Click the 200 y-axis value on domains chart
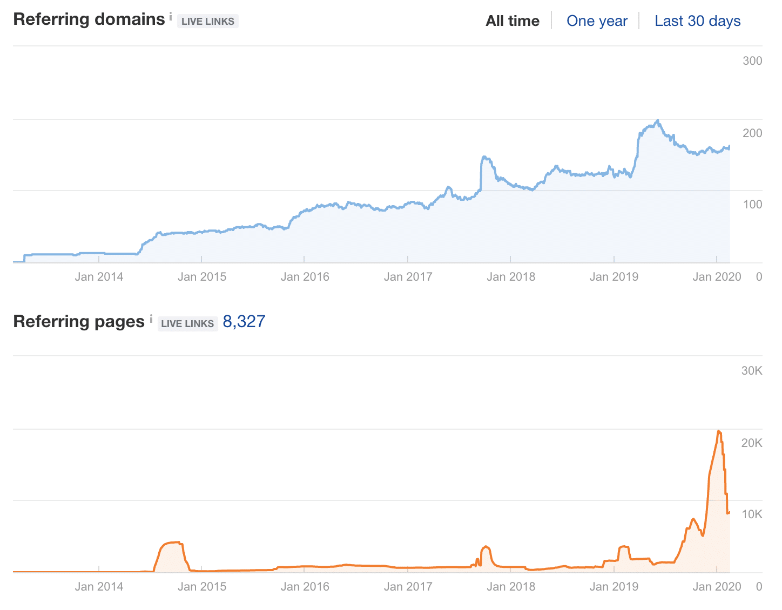Image resolution: width=782 pixels, height=610 pixels. 752,133
